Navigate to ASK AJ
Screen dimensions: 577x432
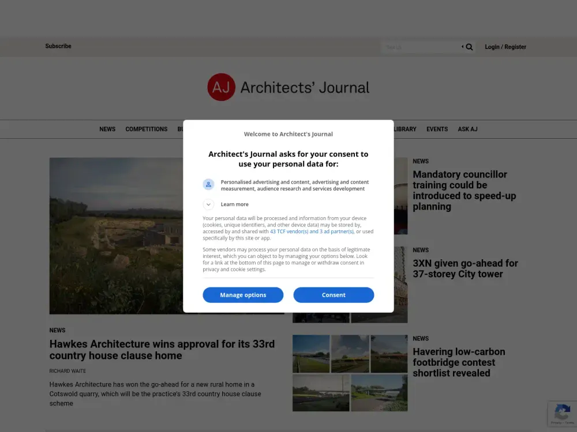467,129
